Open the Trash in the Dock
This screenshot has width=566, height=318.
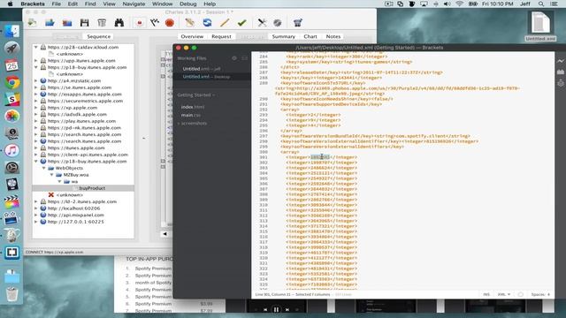coord(11,294)
